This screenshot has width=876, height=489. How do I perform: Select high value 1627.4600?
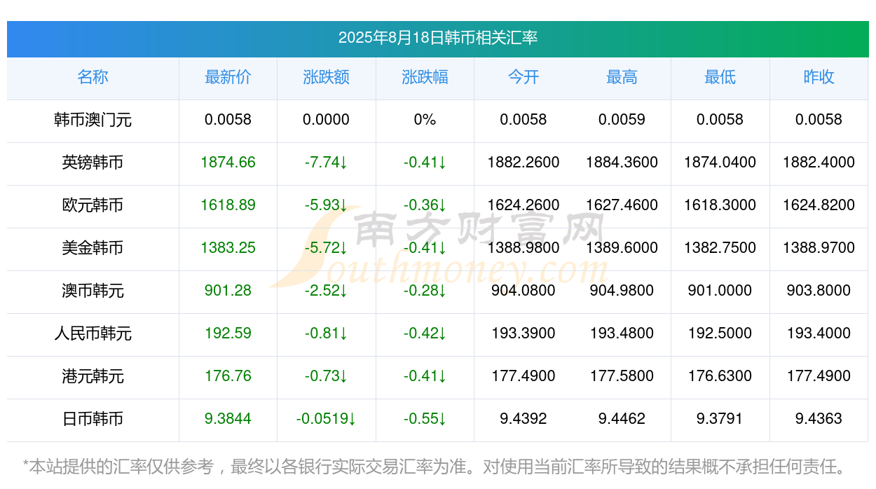pos(622,205)
